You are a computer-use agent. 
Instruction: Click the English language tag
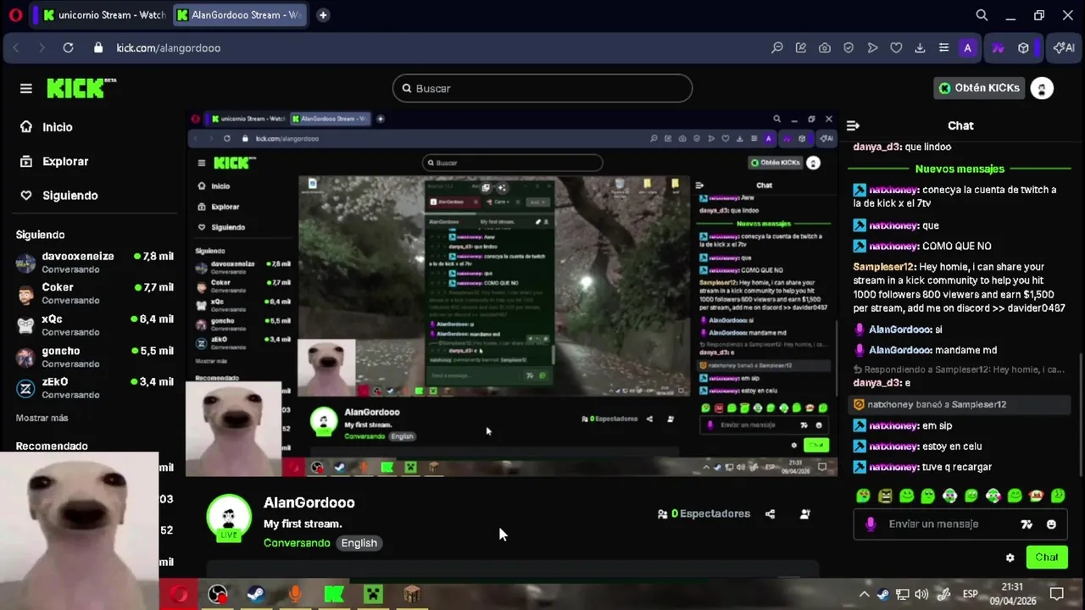click(x=359, y=543)
